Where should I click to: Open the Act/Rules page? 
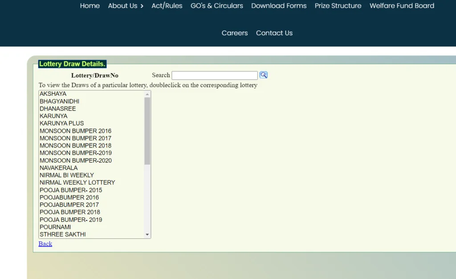167,6
